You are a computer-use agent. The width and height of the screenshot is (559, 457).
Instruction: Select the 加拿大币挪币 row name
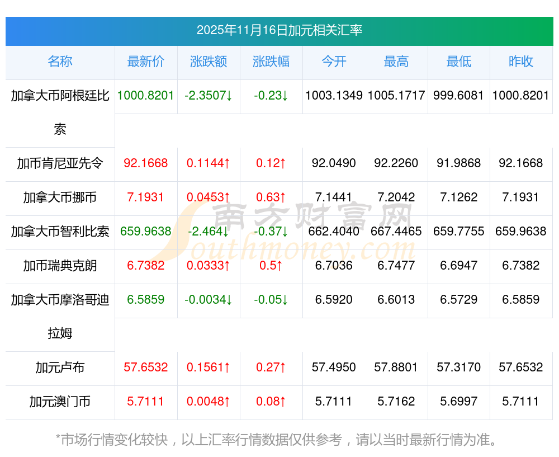(60, 197)
